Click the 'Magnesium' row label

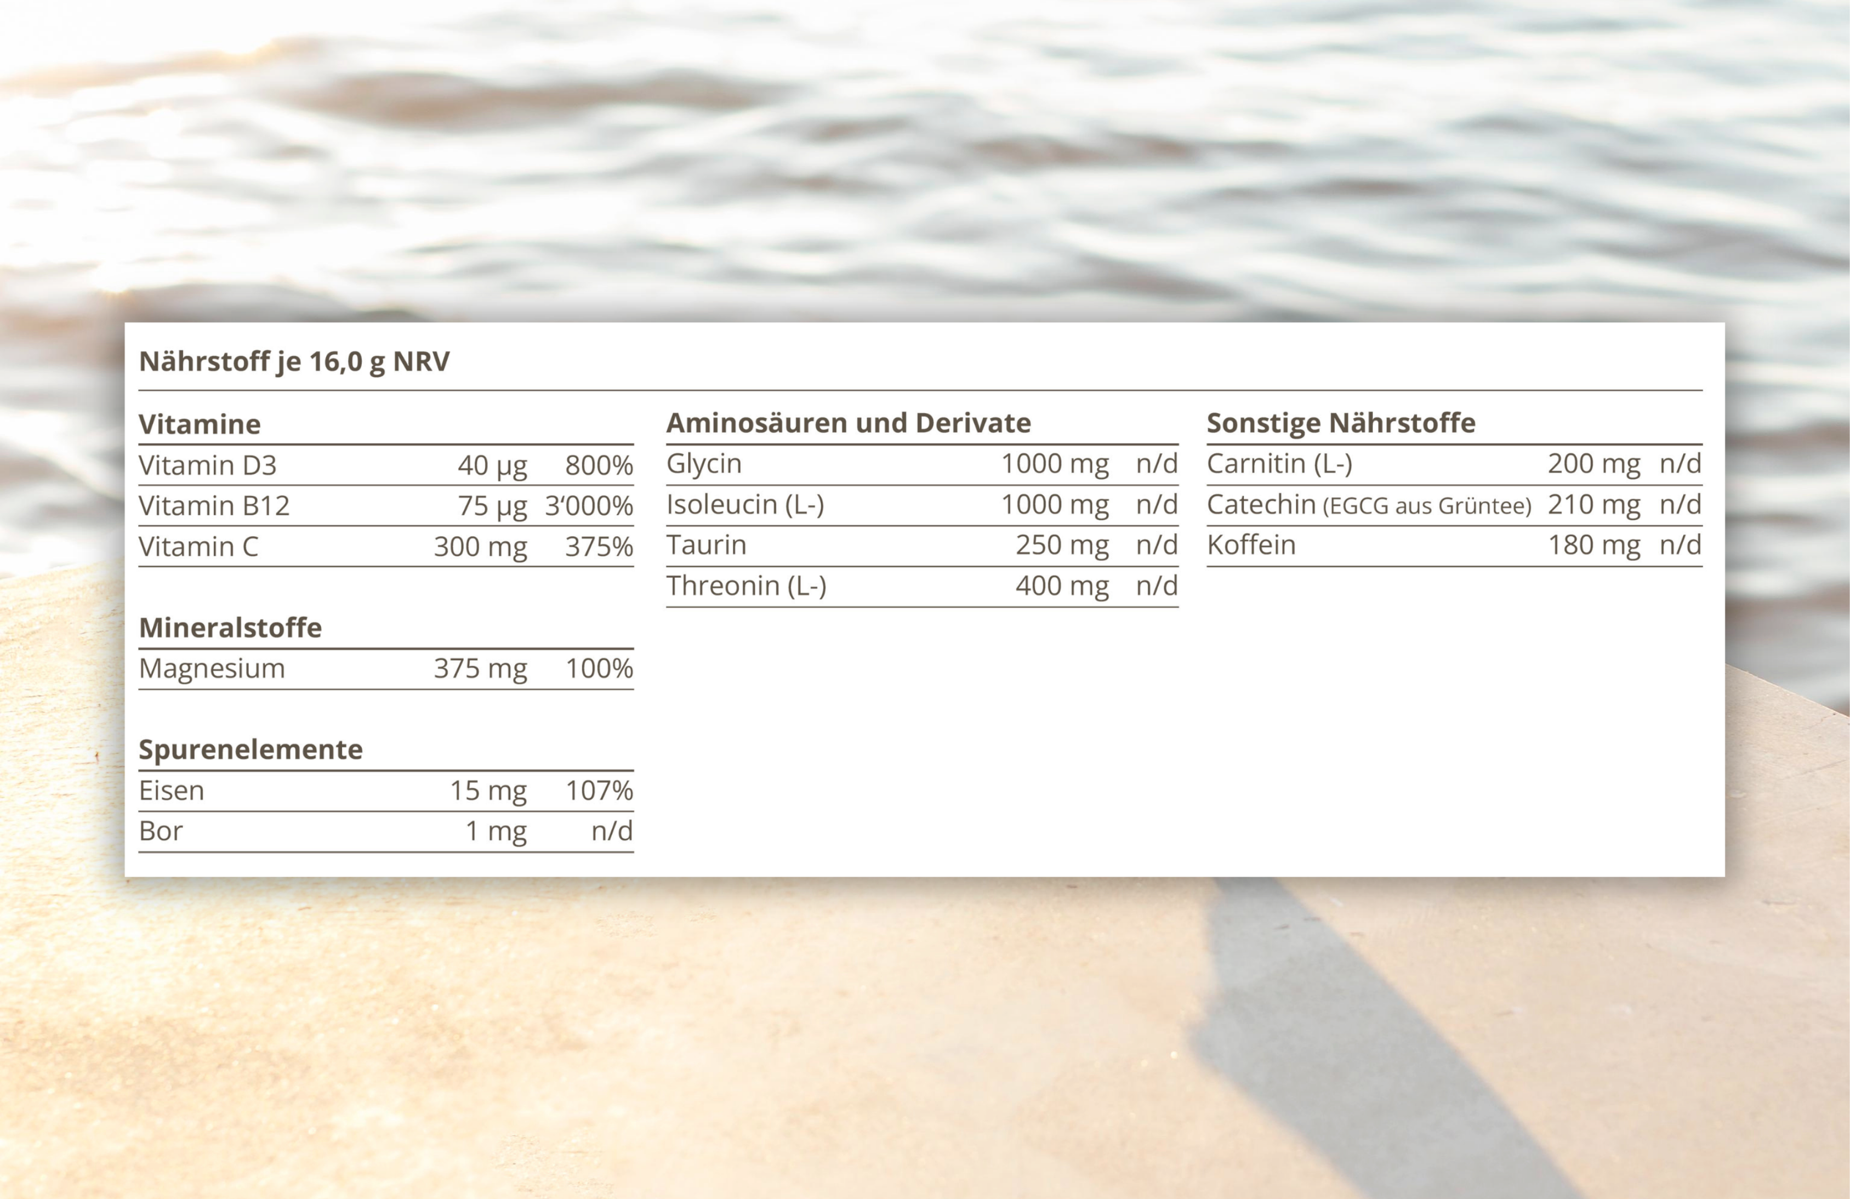point(212,669)
